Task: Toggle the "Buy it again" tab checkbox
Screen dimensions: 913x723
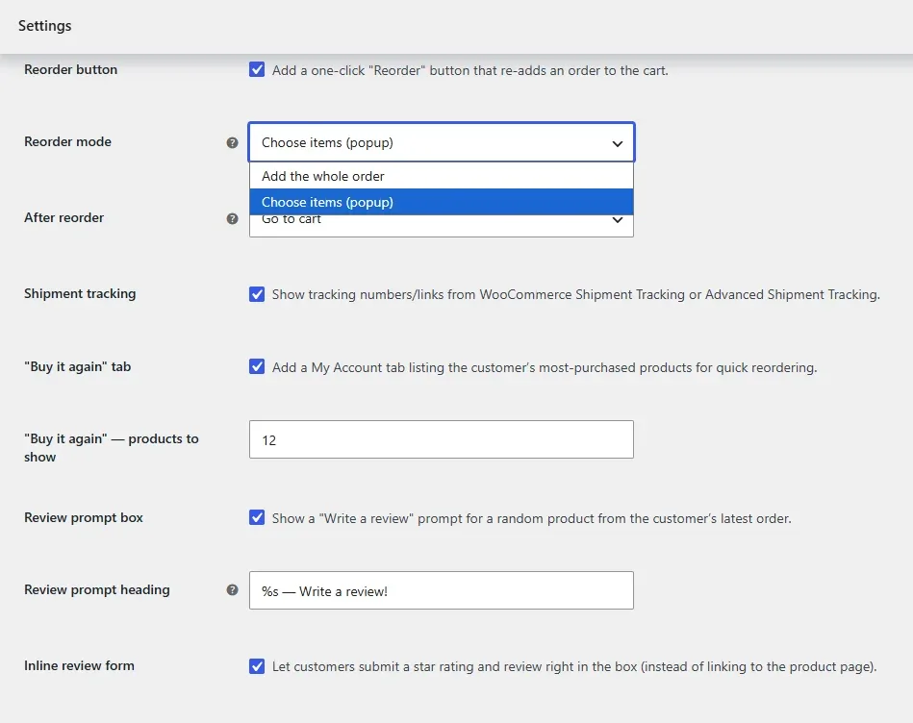Action: [257, 366]
